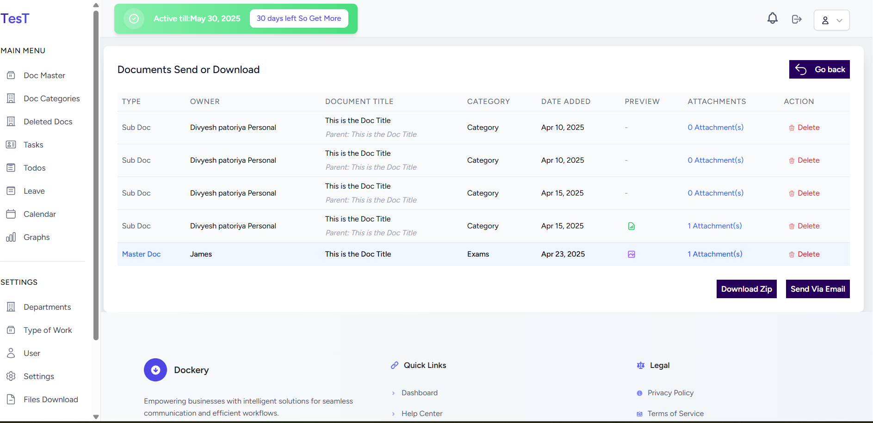Open image preview icon in Master Doc row
Screen dimensions: 873x423
coord(632,254)
